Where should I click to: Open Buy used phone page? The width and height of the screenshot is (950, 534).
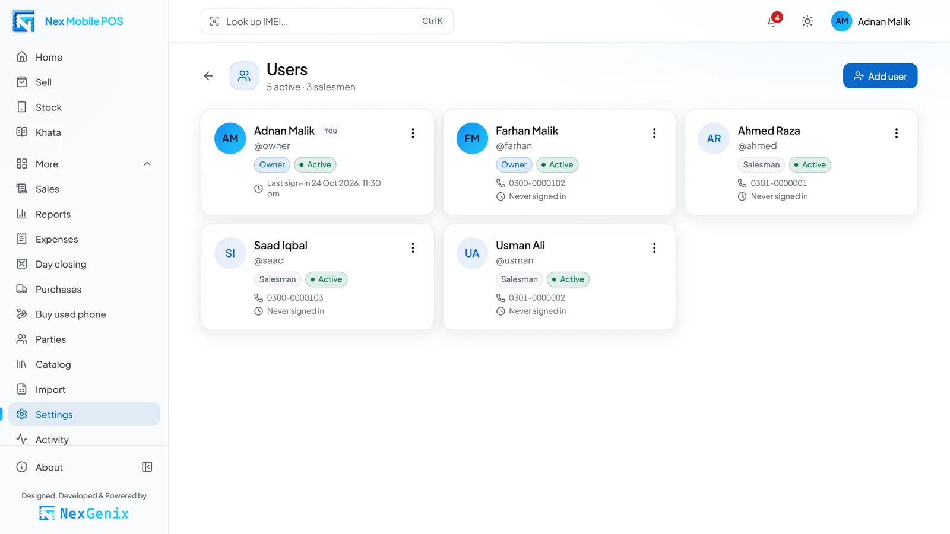point(84,314)
